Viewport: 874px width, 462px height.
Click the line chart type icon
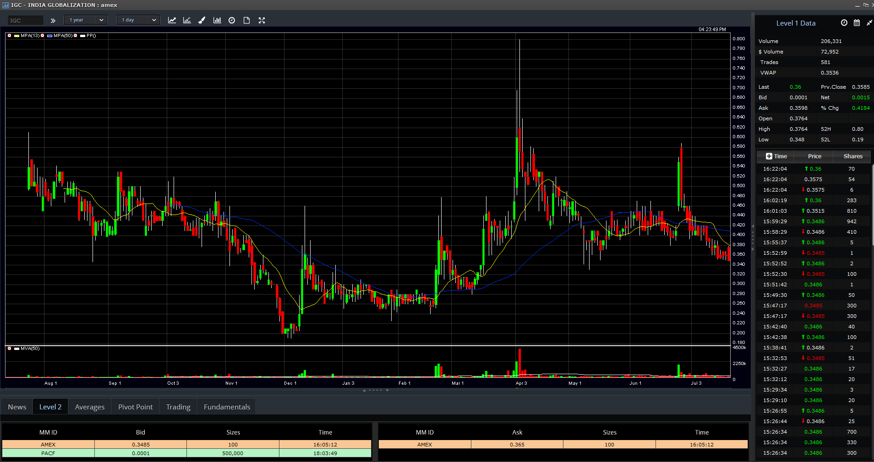[x=172, y=20]
